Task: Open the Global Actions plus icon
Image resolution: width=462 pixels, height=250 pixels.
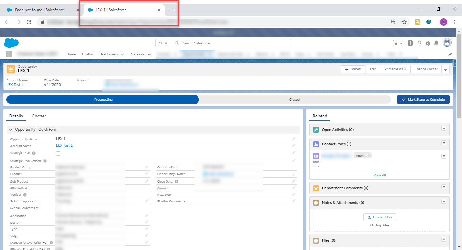Action: tap(410, 43)
